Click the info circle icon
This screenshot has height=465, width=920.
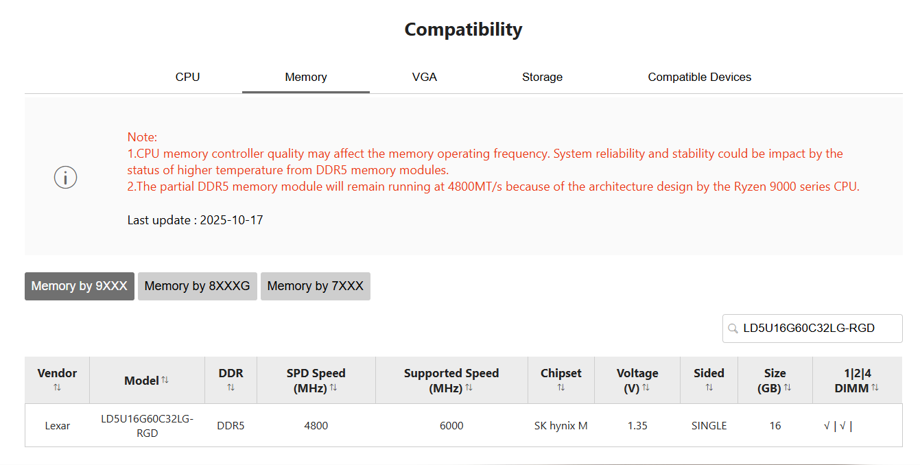tap(65, 178)
